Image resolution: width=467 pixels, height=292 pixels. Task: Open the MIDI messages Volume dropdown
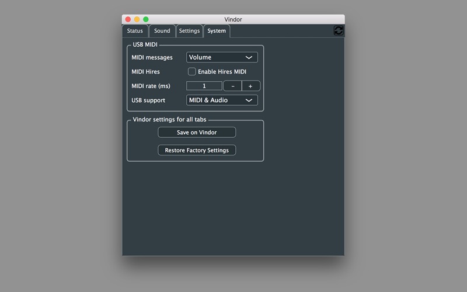(x=222, y=57)
